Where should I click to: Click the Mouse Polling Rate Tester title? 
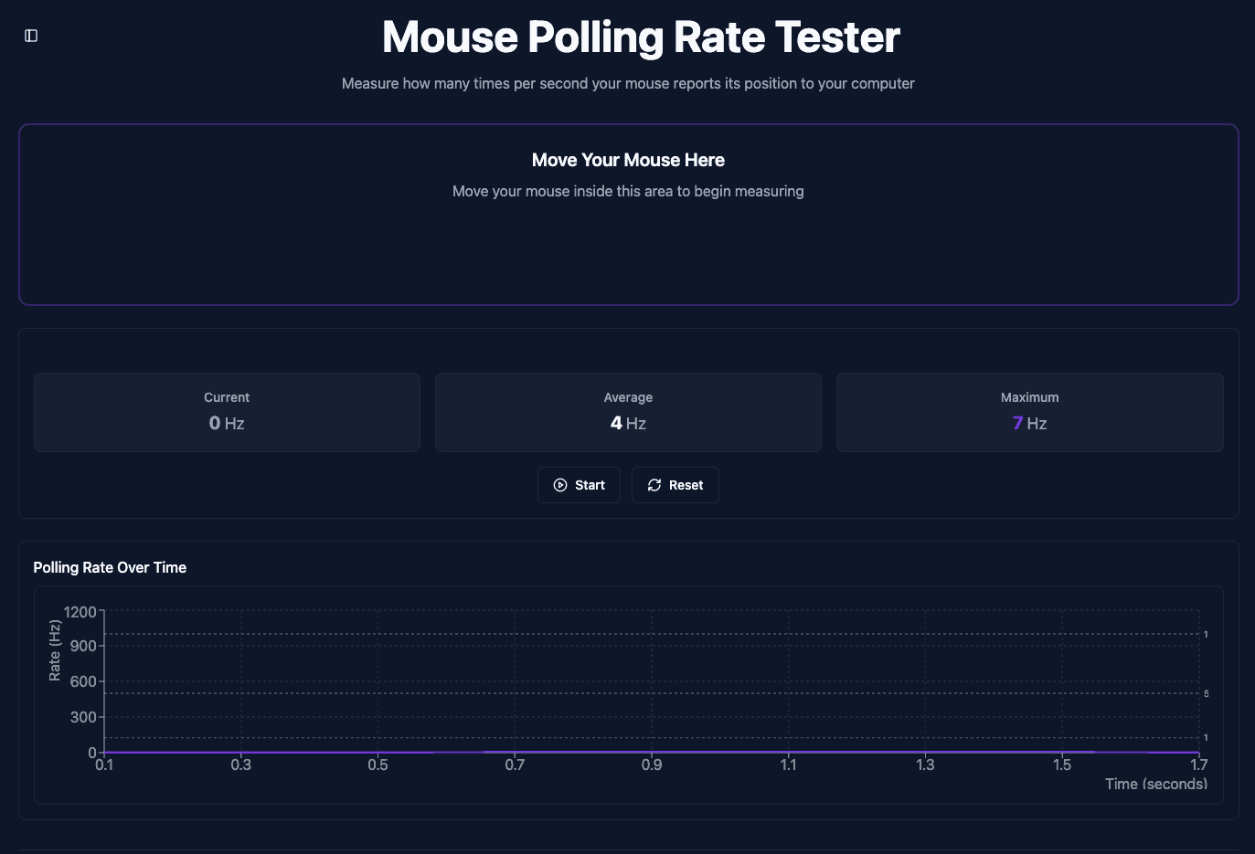(641, 37)
